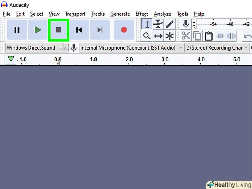Screen dimensions: 252x189
Task: Open the Transport menu
Action: (x=75, y=14)
